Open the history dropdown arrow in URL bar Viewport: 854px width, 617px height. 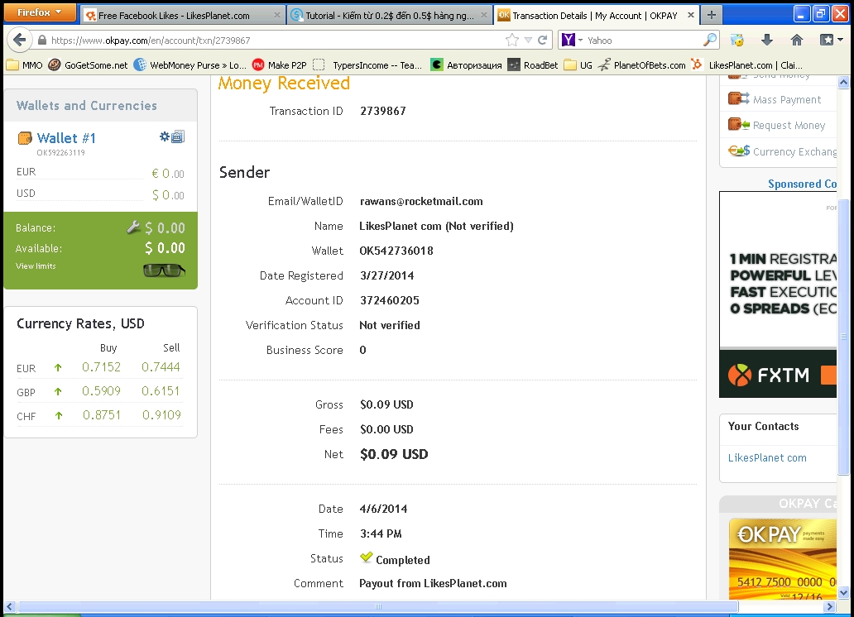click(528, 40)
